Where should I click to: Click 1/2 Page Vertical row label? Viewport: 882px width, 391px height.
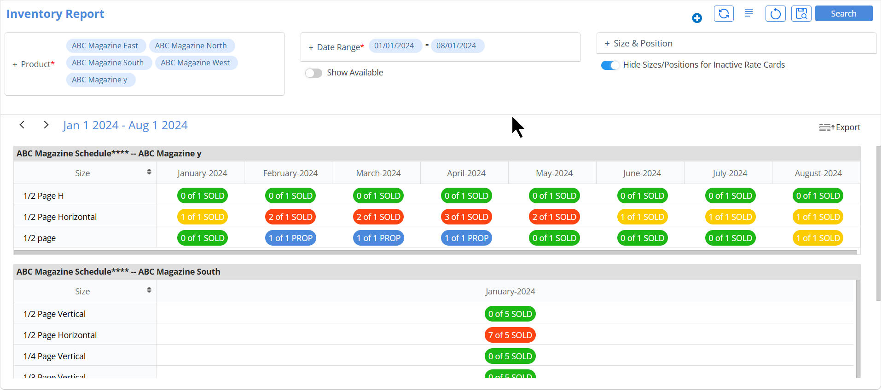click(x=55, y=314)
